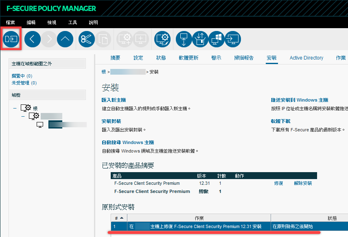
Task: Click the 匯入新主機 link
Action: point(114,100)
